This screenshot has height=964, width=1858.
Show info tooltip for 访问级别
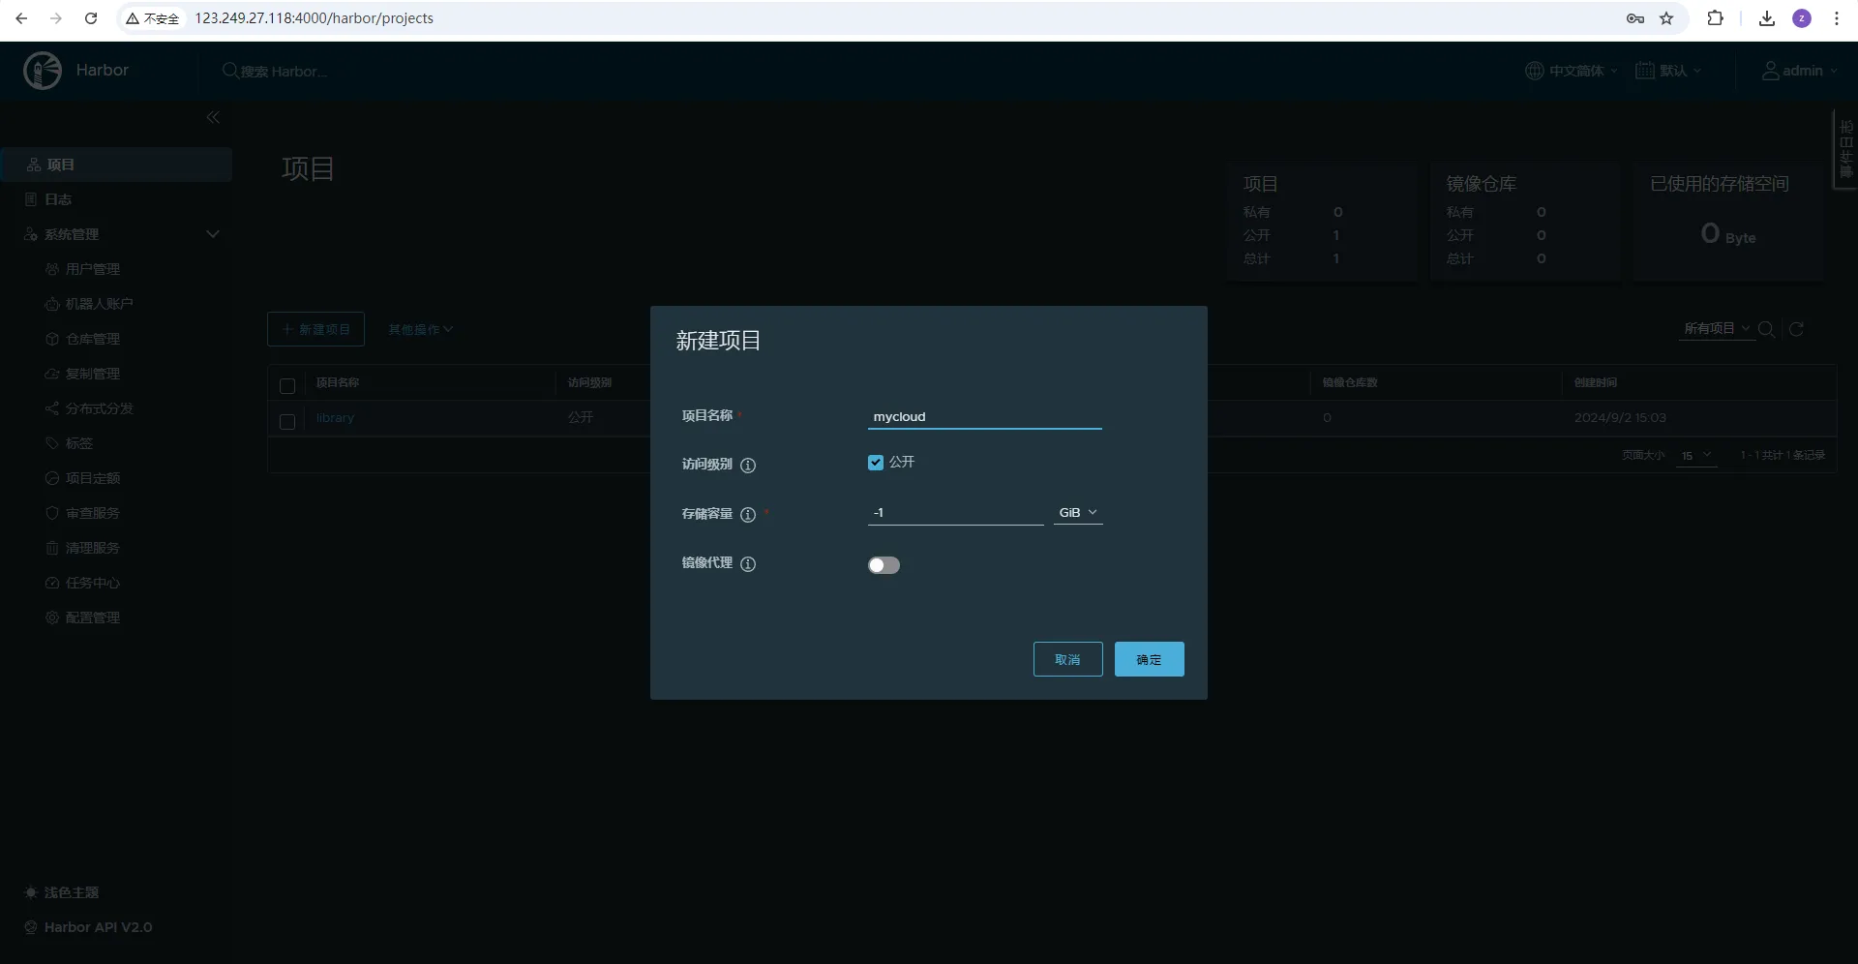[748, 466]
